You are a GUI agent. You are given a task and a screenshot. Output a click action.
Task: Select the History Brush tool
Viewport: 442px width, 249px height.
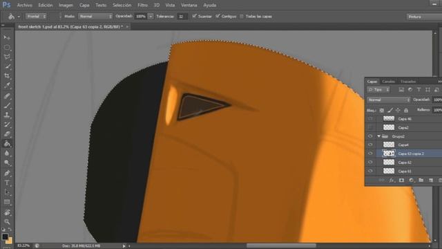pos(7,124)
